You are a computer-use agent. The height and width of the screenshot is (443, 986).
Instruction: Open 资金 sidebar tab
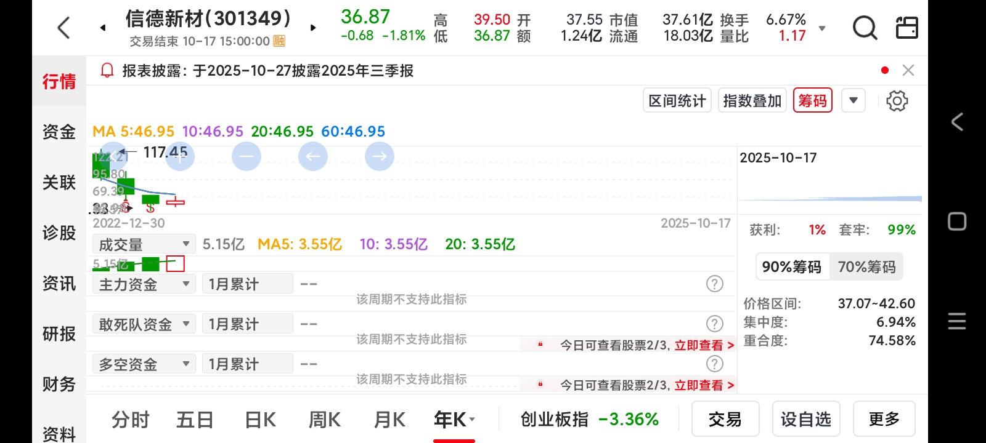pyautogui.click(x=59, y=132)
